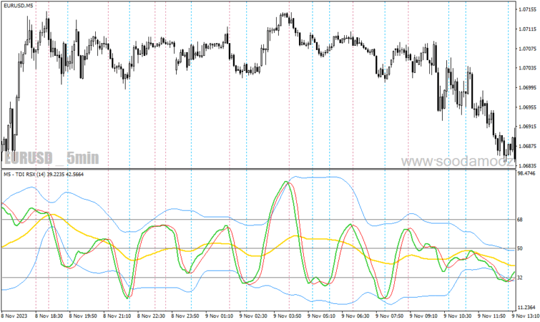Viewport: 540px width, 322px height.
Task: Click the 98.4746 indicator scale maximum
Action: pyautogui.click(x=526, y=173)
